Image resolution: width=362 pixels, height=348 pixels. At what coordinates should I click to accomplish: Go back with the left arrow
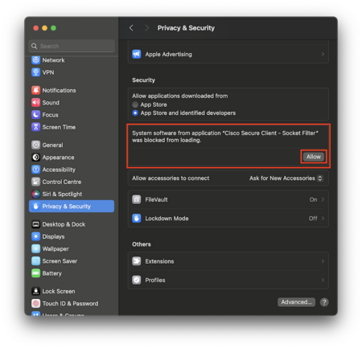coord(131,28)
